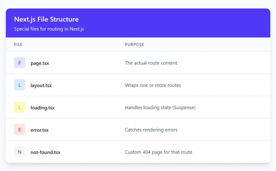Viewport: 276px width, 171px height.
Task: Click the red E icon for error.tsx
Action: (19, 130)
